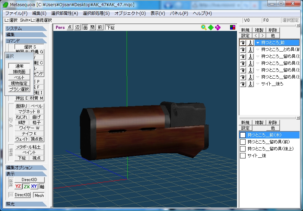This screenshot has width=303, height=211.
Task: Collapse the 持つところ_前 object tree arrow
Action: click(x=257, y=43)
